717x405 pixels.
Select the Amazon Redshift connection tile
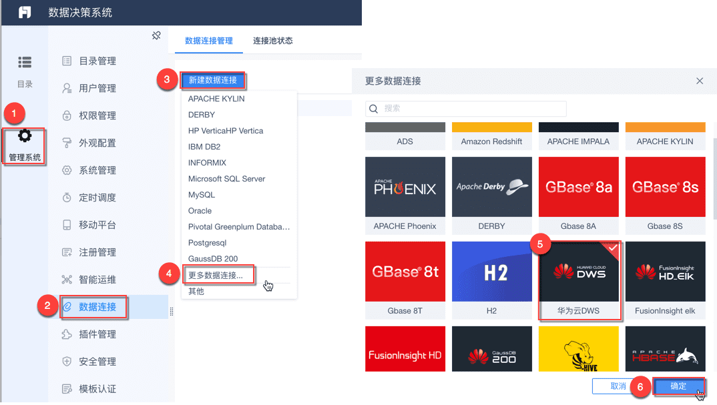(x=492, y=136)
